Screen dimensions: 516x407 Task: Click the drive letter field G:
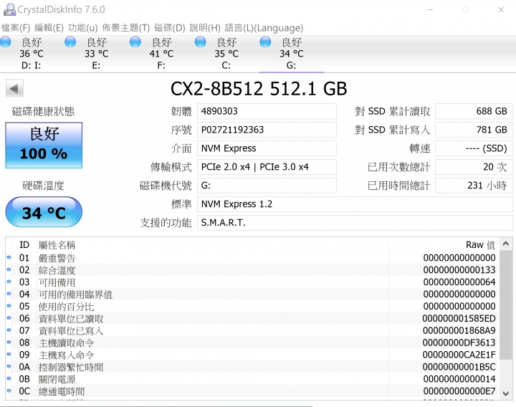267,186
